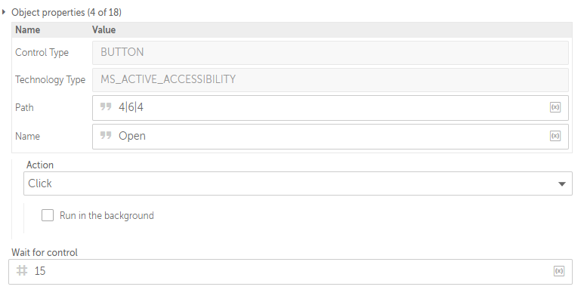Screen dimensions: 584x299
Task: Click the quote icon in Name field
Action: point(106,135)
